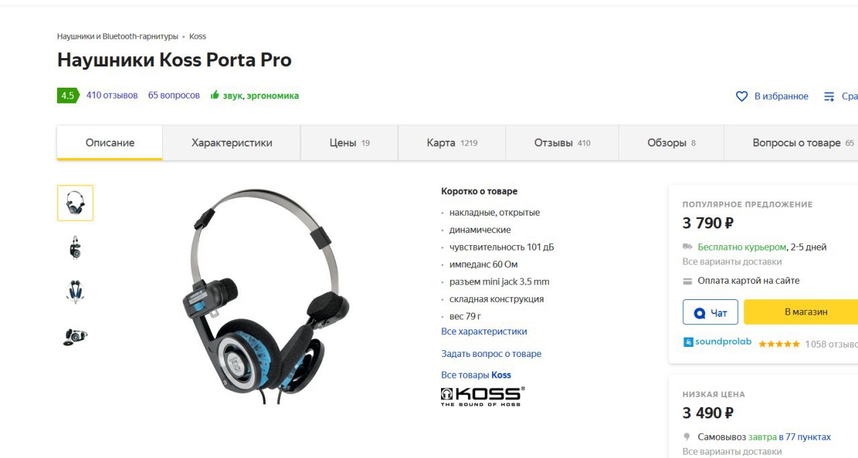
Task: Open the Цены 19 tab
Action: (349, 143)
